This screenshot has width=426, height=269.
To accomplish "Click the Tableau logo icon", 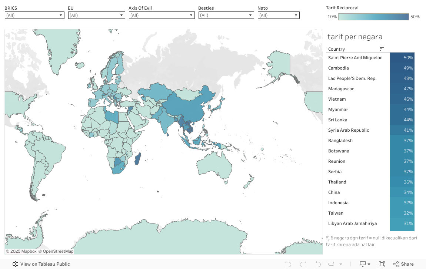I will pos(15,264).
